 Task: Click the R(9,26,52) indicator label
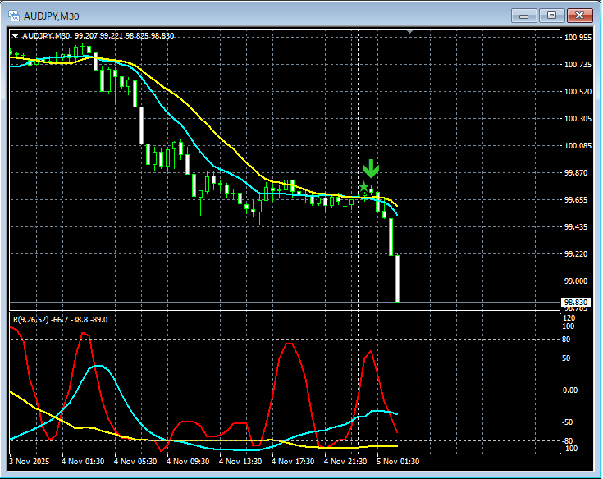pyautogui.click(x=31, y=319)
